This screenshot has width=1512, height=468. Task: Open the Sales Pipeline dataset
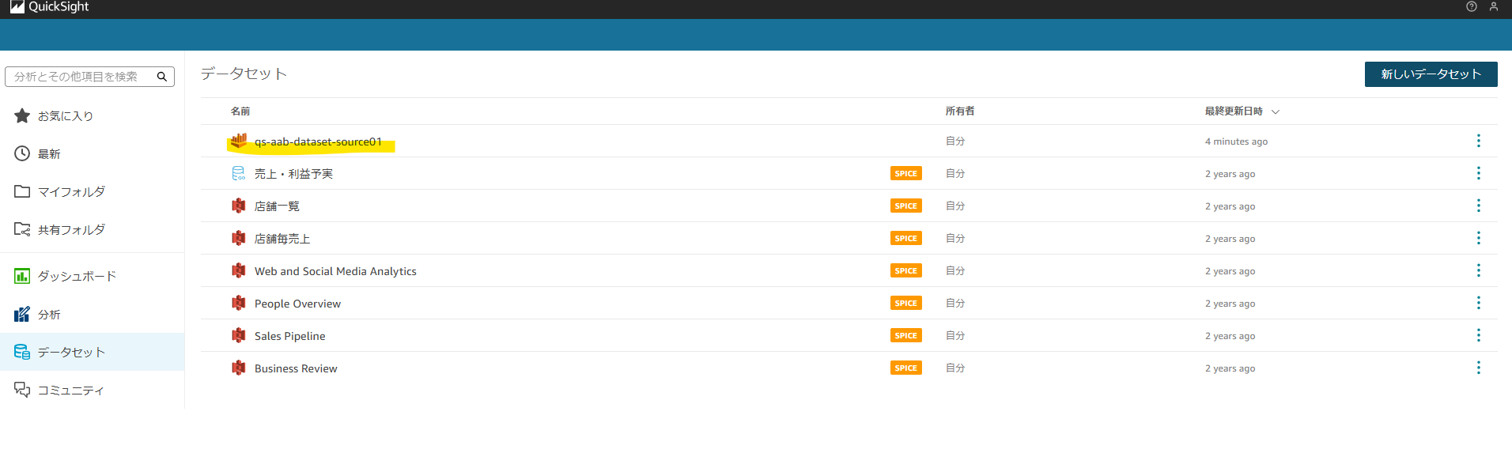(289, 336)
